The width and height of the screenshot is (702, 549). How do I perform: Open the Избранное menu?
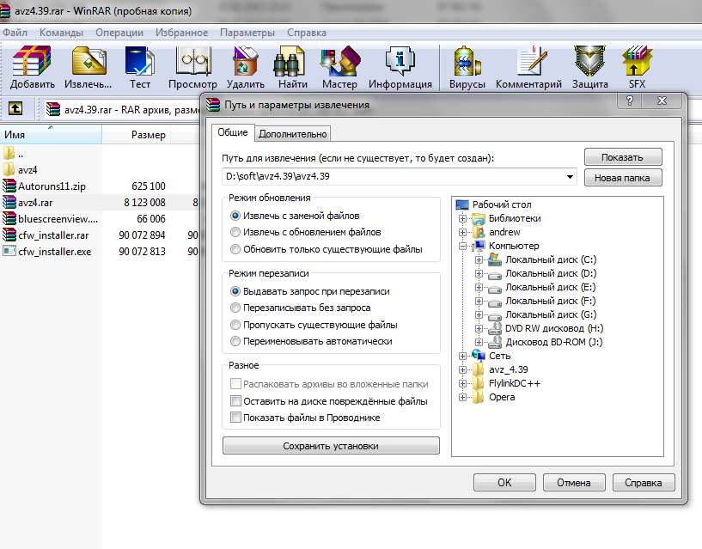click(x=181, y=33)
